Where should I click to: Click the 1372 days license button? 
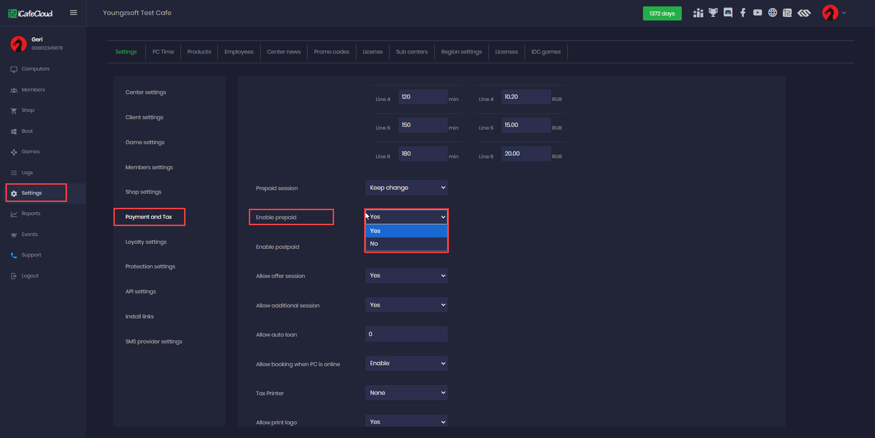pyautogui.click(x=662, y=14)
